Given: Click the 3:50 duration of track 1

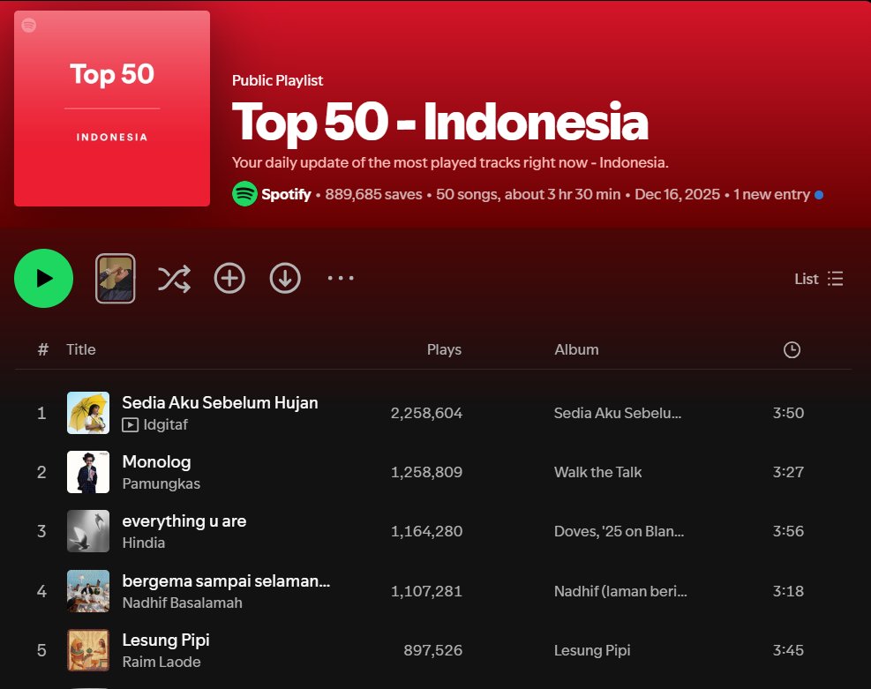Looking at the screenshot, I should (x=788, y=413).
